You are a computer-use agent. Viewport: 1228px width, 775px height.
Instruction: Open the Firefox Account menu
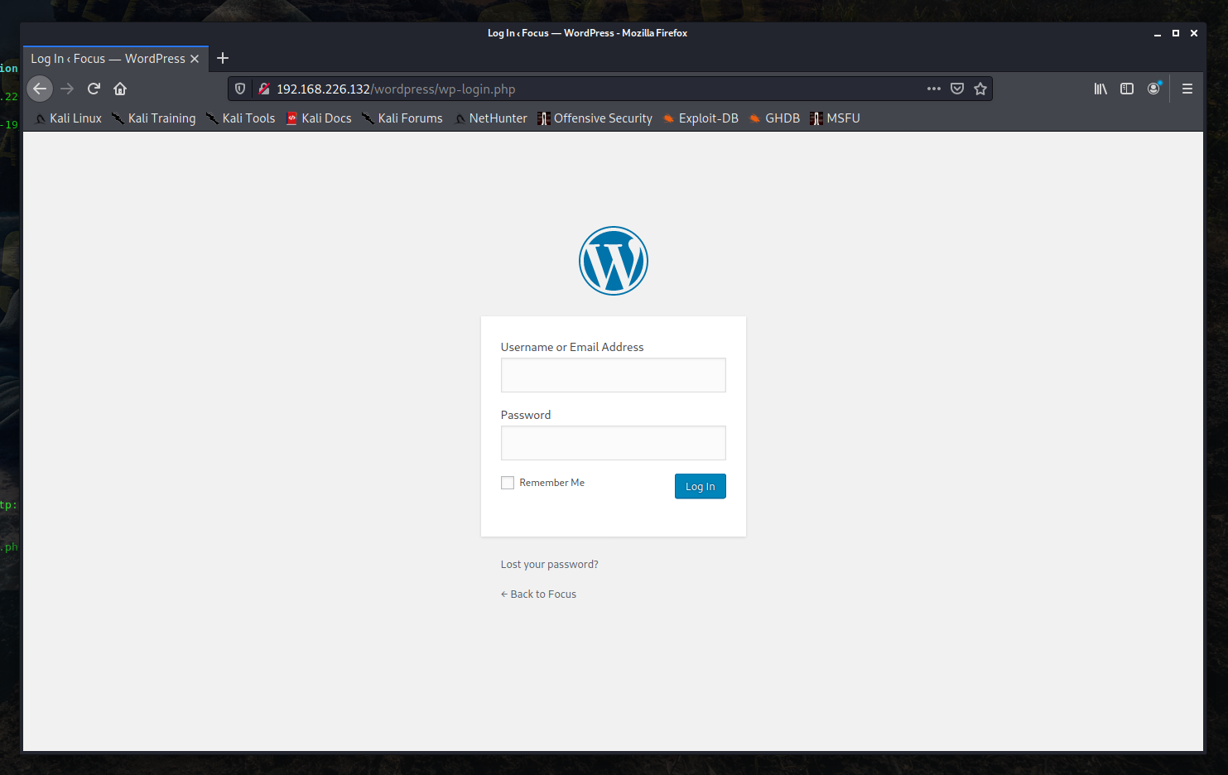tap(1153, 89)
